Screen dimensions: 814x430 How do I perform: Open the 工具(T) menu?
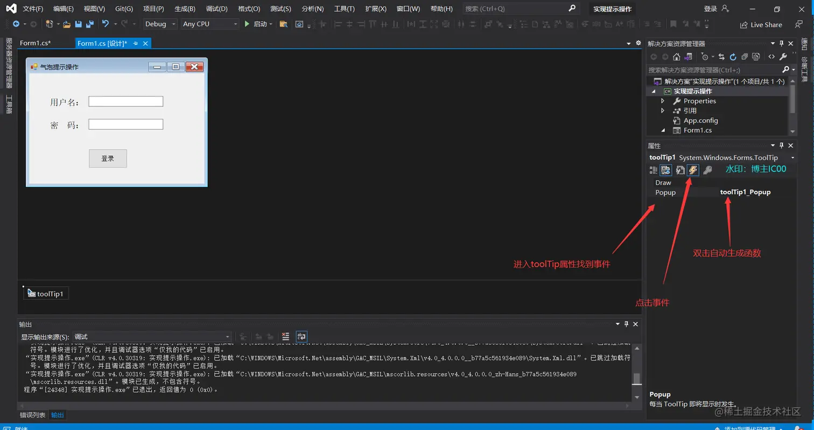pyautogui.click(x=344, y=9)
